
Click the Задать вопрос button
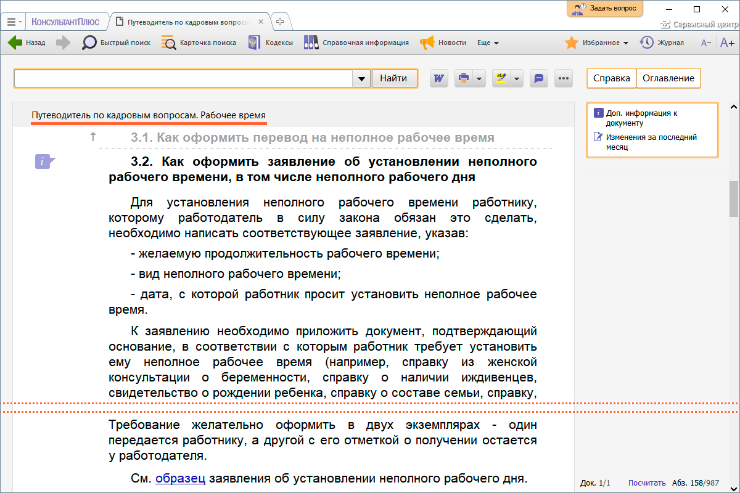(605, 9)
